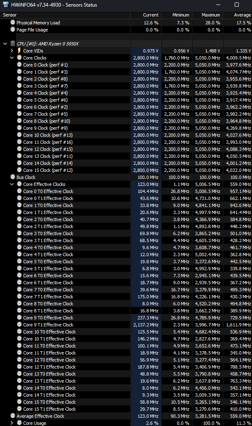
Task: Select the Page File Usage row label
Action: (32, 30)
